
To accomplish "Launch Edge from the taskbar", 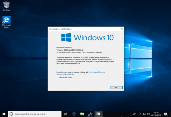I will (74, 114).
